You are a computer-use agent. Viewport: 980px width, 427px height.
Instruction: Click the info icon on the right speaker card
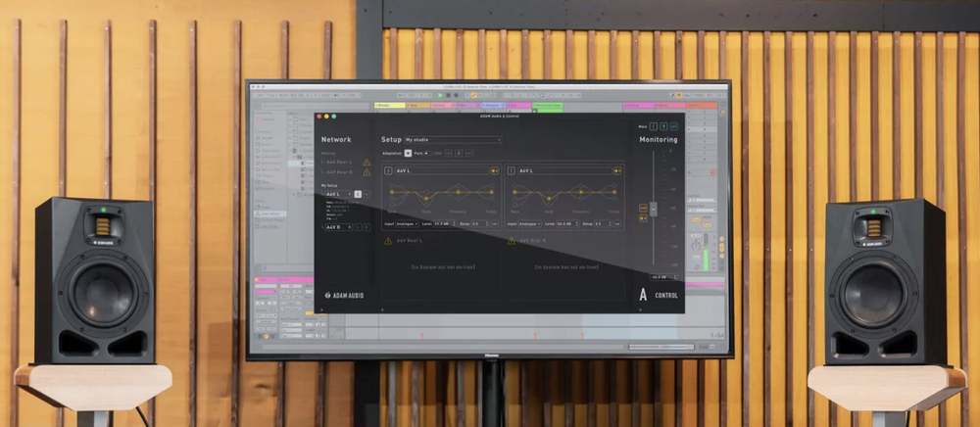[512, 170]
